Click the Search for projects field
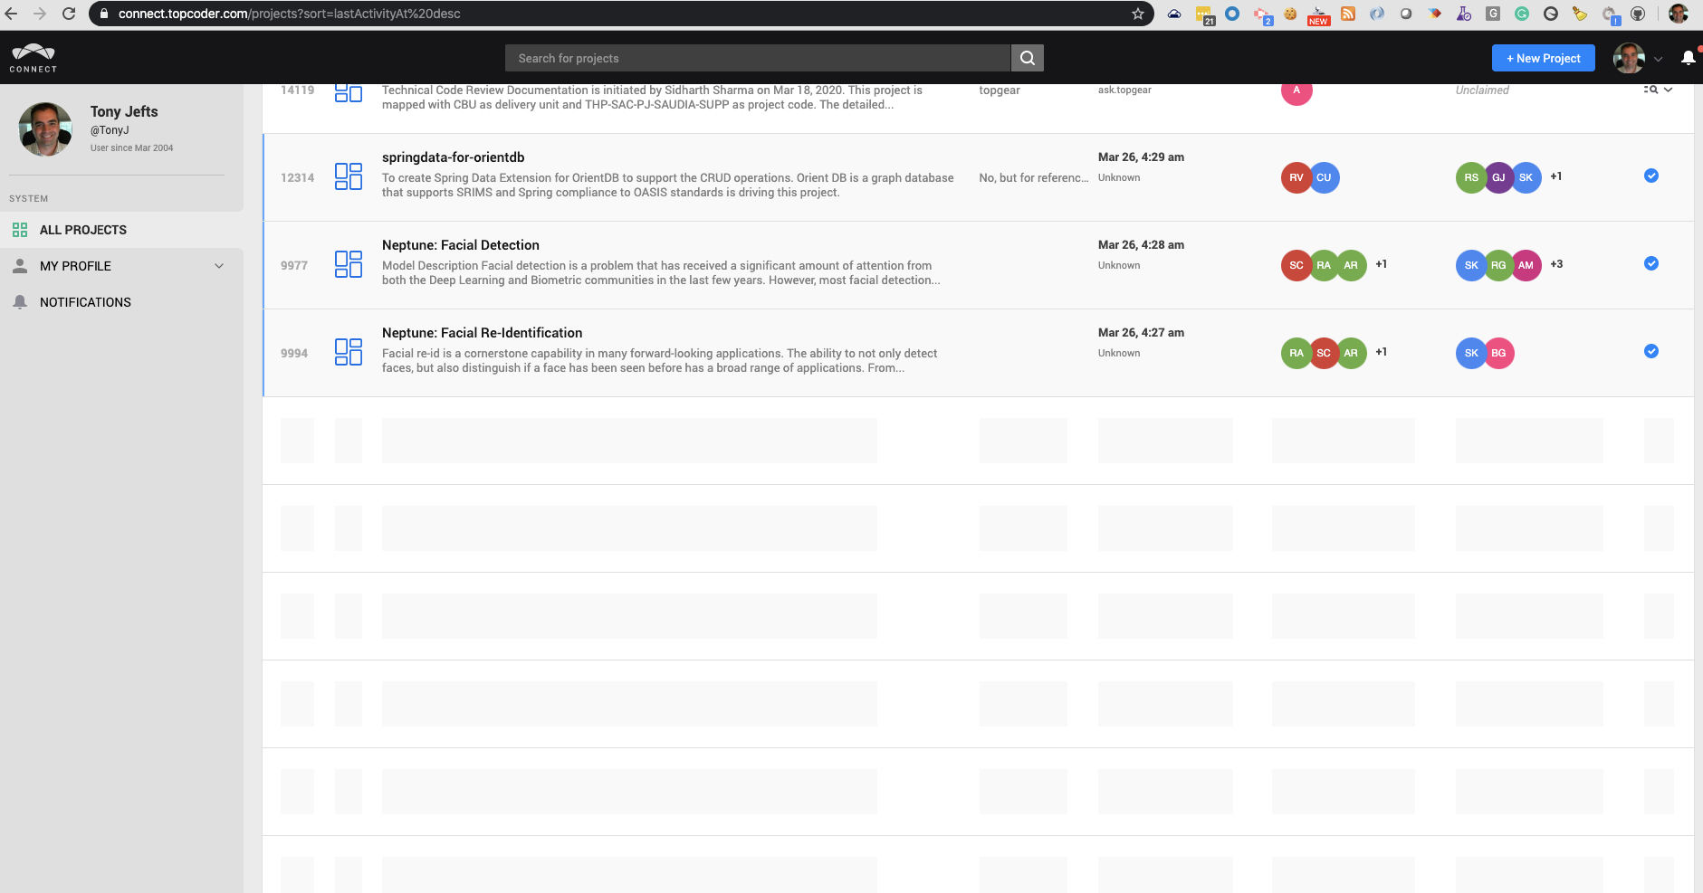The height and width of the screenshot is (893, 1703). point(758,58)
